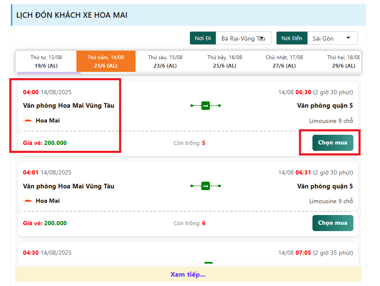Click the Hoa Mai logo in 04:01 trip

pyautogui.click(x=27, y=201)
